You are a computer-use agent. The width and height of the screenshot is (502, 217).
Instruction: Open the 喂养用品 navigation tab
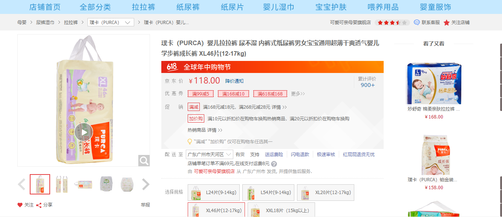[x=383, y=7]
